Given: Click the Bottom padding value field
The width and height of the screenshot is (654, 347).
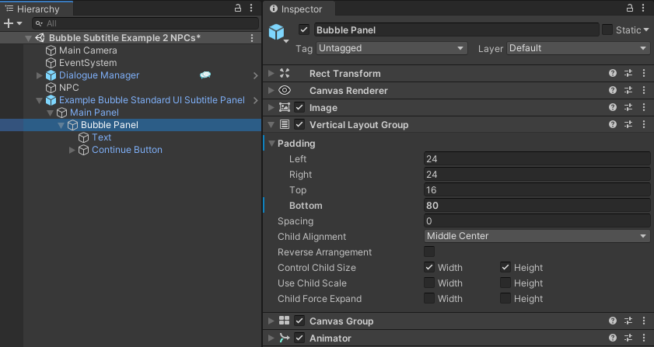Looking at the screenshot, I should [537, 206].
